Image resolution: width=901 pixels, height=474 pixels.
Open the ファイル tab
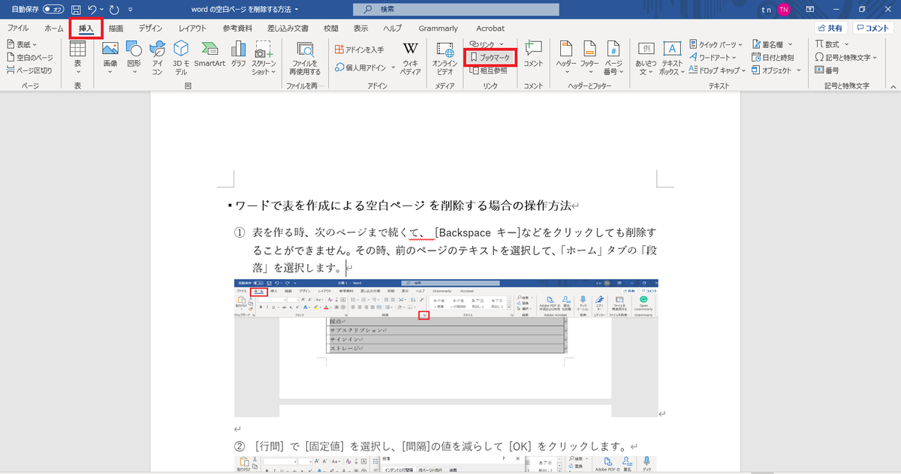pyautogui.click(x=18, y=28)
